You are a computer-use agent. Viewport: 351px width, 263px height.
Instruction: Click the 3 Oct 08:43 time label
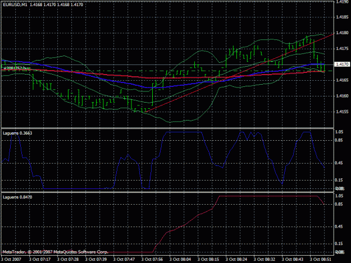(x=293, y=260)
